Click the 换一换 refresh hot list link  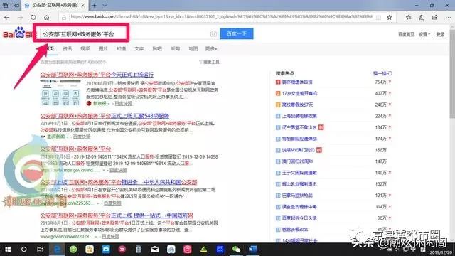pyautogui.click(x=380, y=73)
